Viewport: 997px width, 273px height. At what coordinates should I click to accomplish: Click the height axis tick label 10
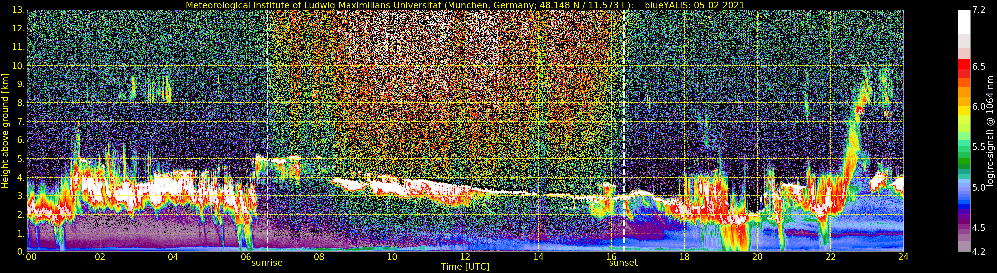(x=19, y=66)
